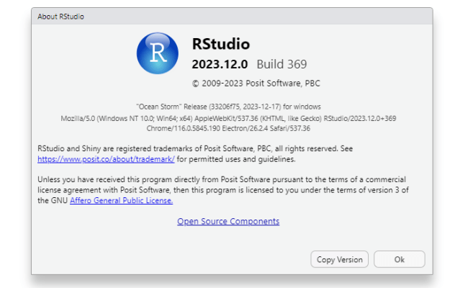
Task: Click the Copy Version button
Action: click(339, 259)
